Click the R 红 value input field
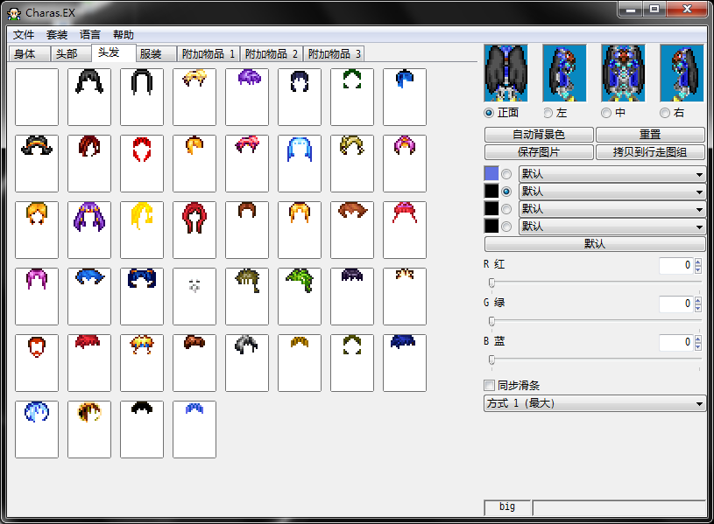 coord(675,265)
